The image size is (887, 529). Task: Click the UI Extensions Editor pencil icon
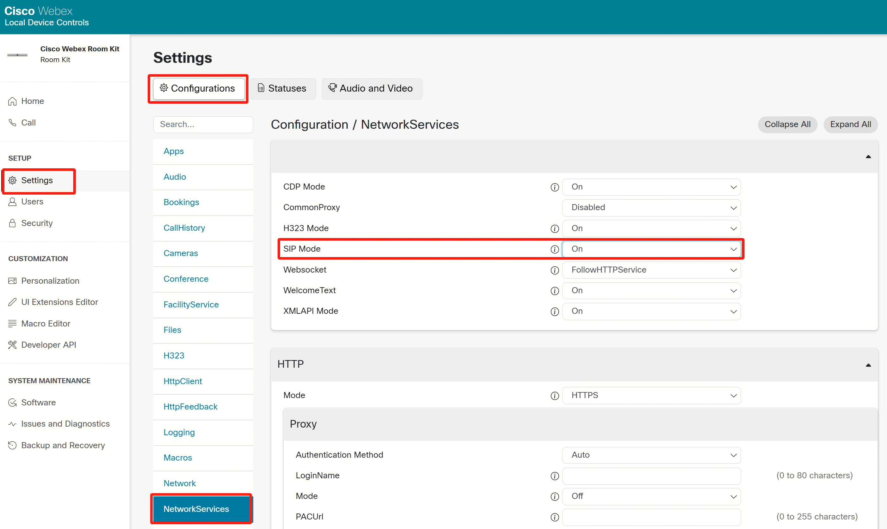[12, 302]
